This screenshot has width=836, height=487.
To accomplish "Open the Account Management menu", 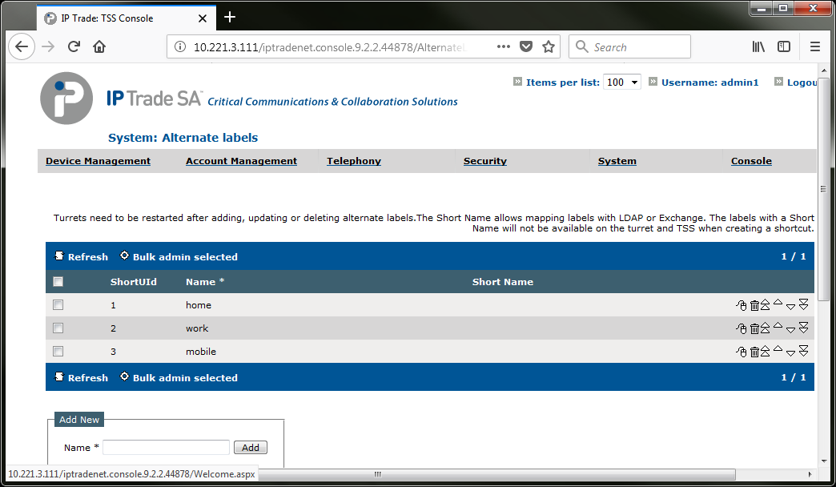I will coord(242,161).
